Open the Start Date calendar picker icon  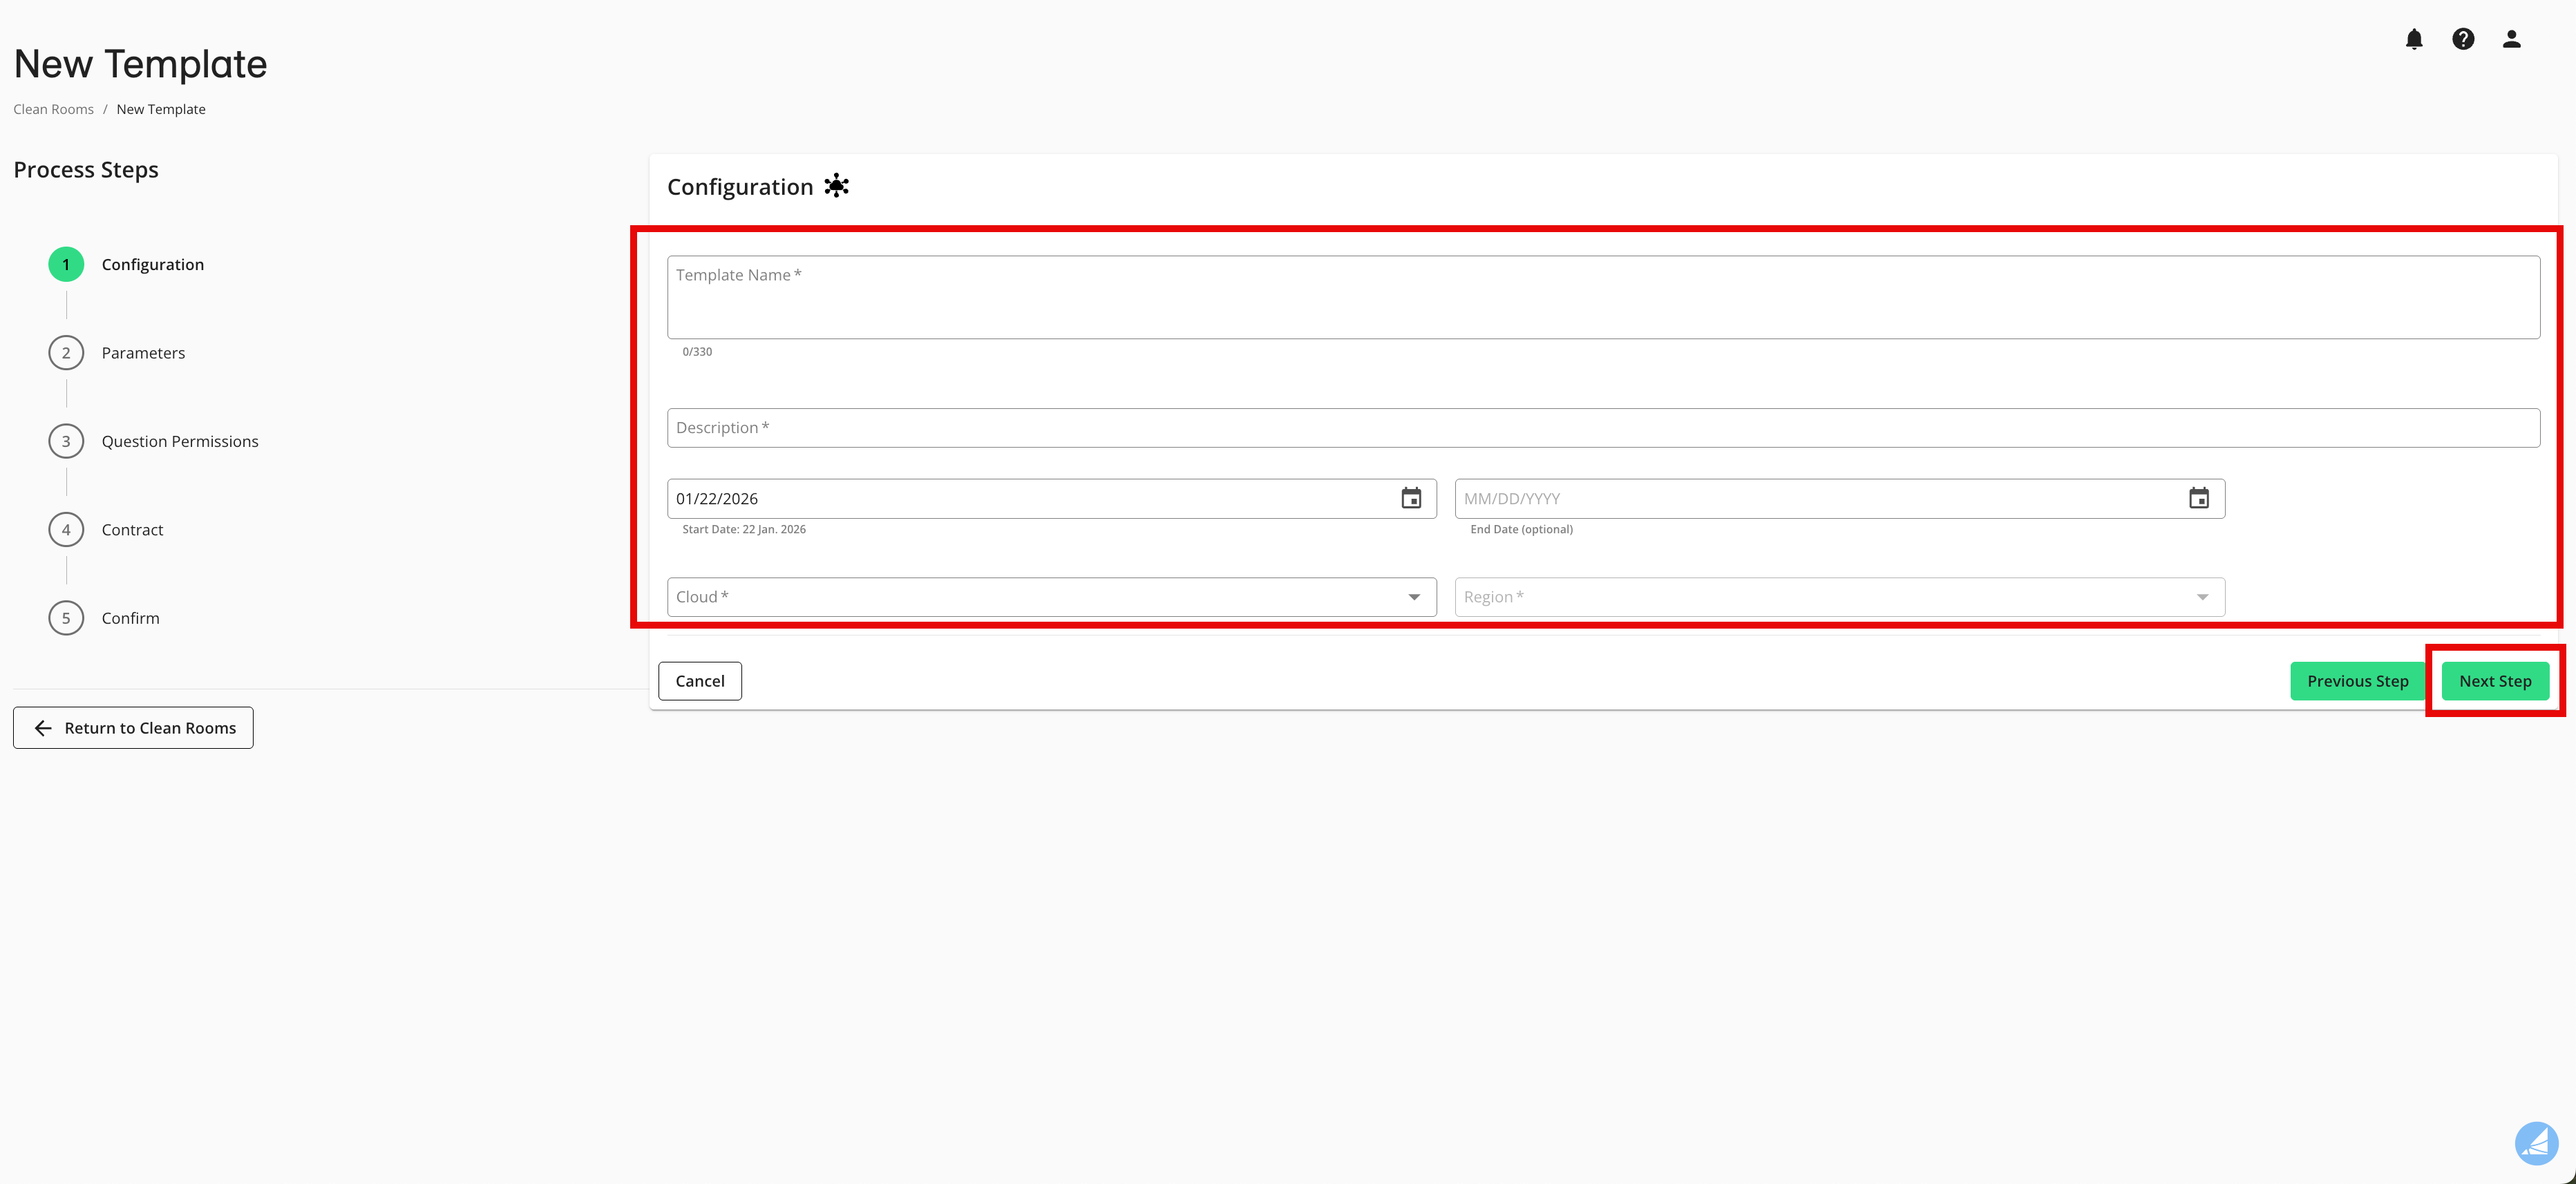(1411, 497)
